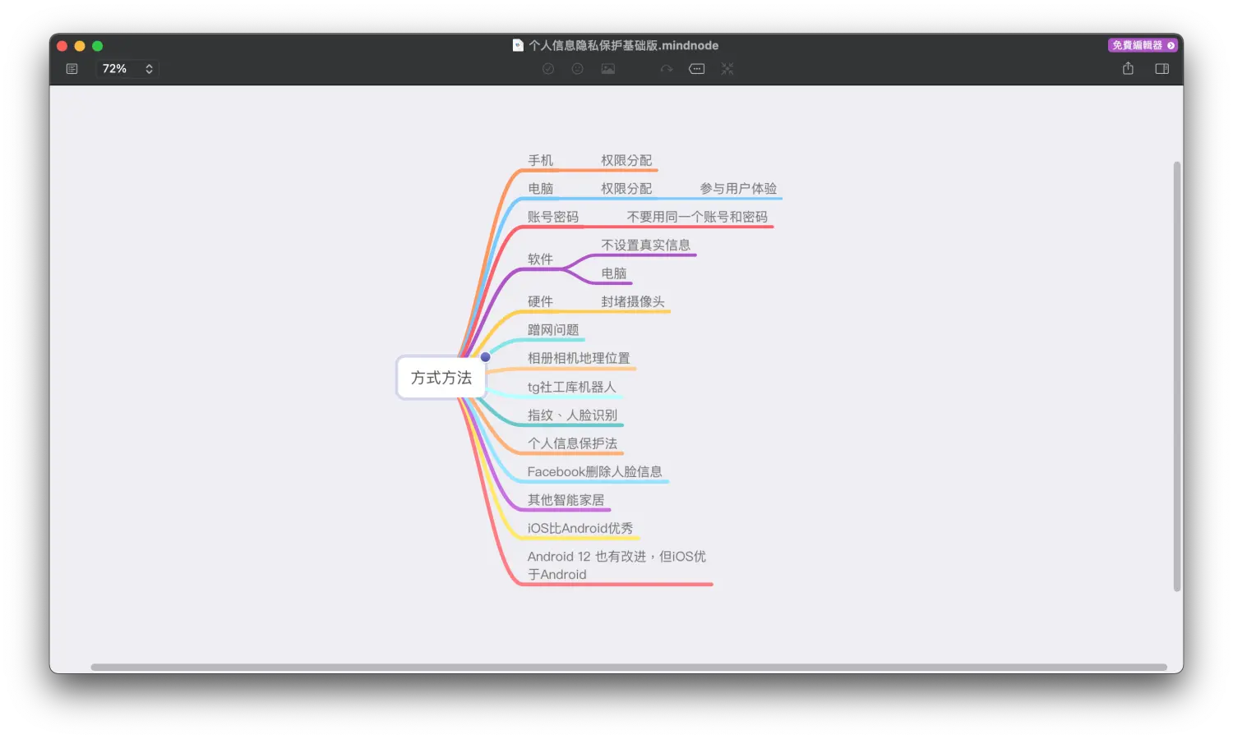Image resolution: width=1233 pixels, height=739 pixels.
Task: Click the purple free editor badge
Action: click(1143, 45)
